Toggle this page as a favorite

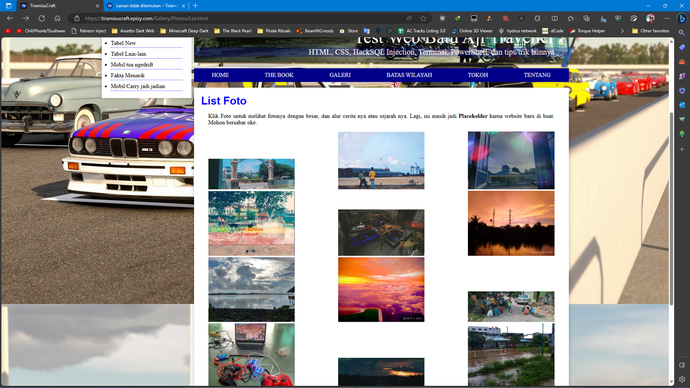pos(423,19)
